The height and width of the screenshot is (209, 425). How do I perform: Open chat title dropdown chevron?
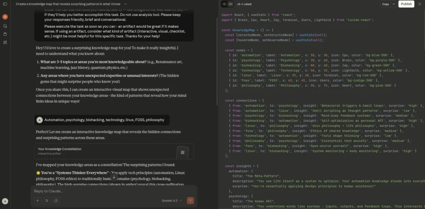coord(125,4)
